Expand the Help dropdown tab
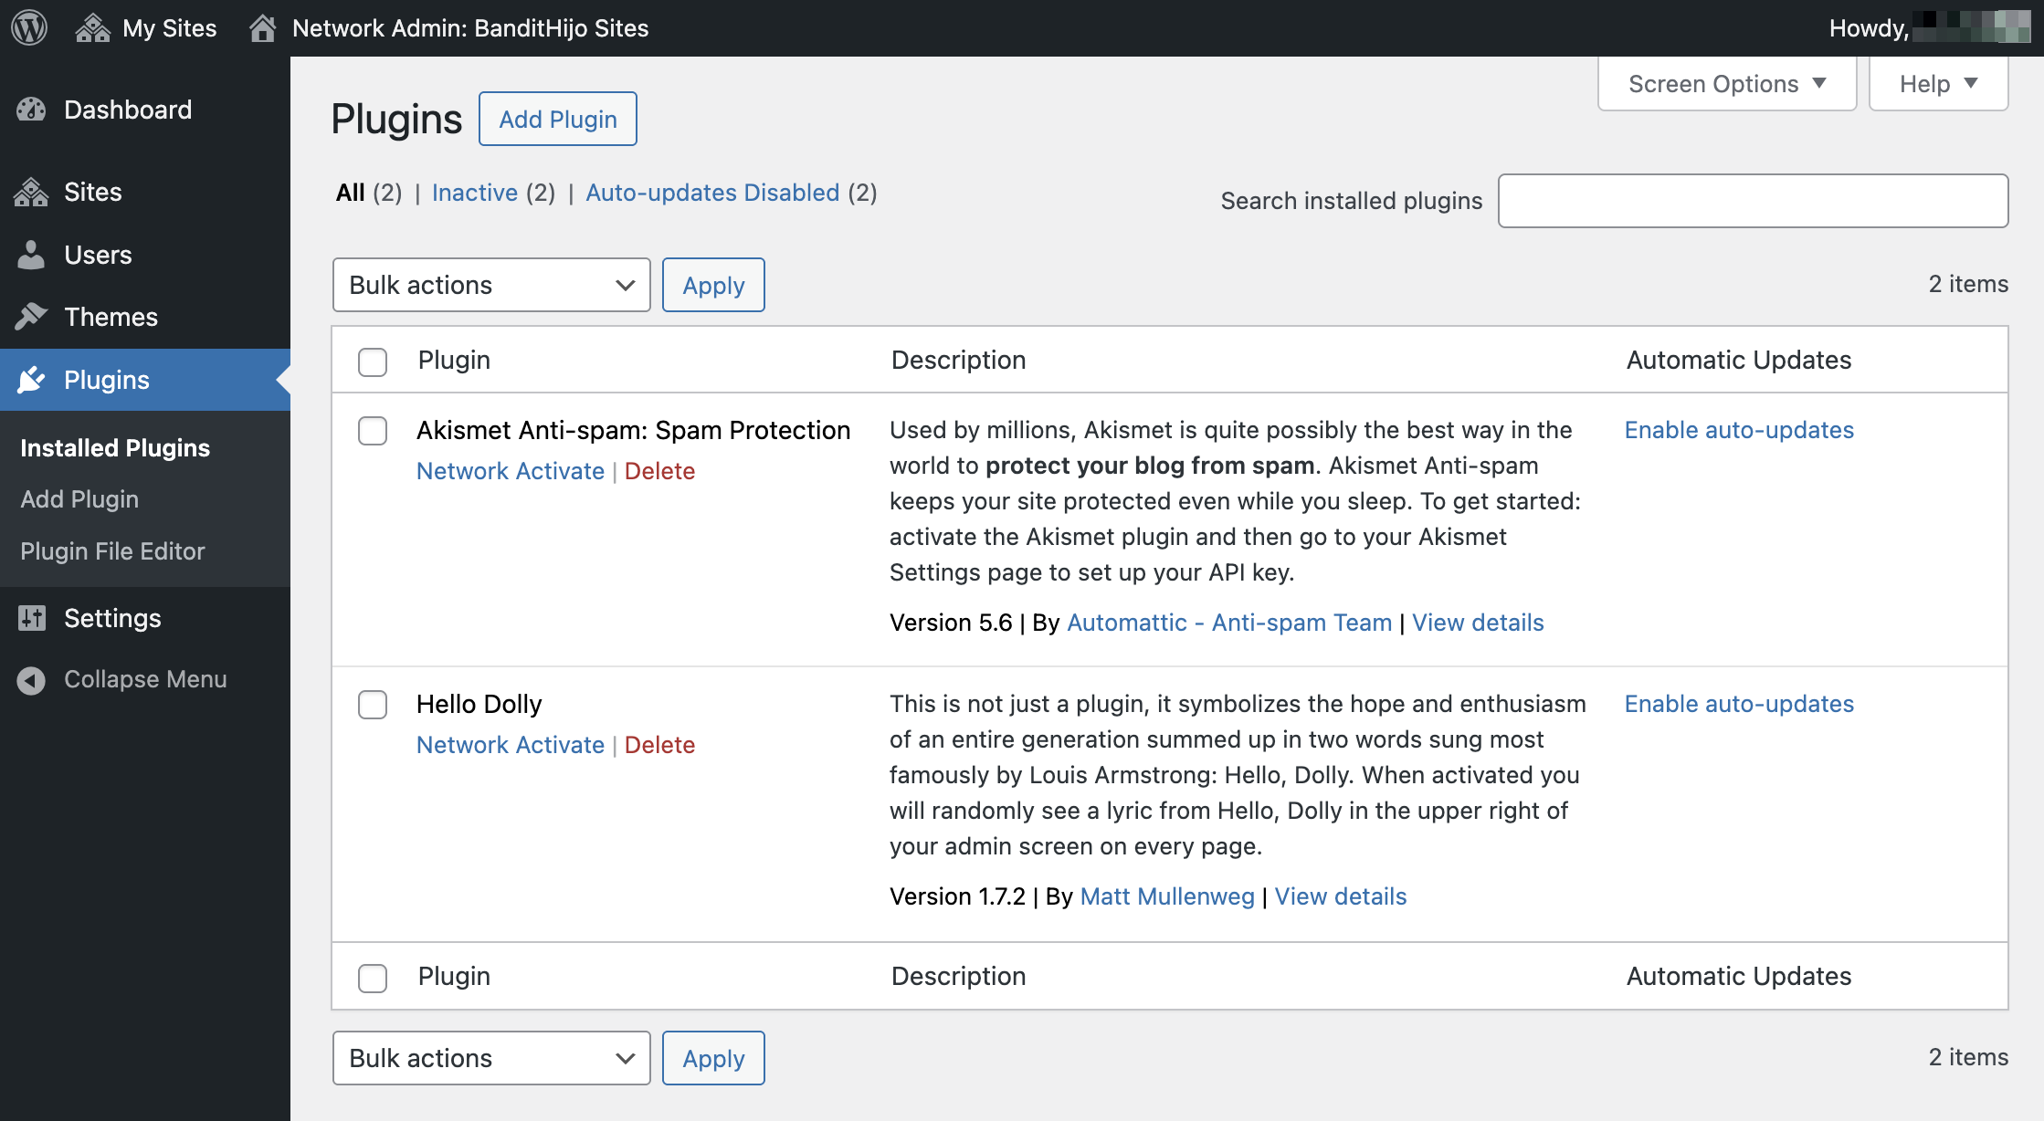Viewport: 2044px width, 1121px height. click(1938, 84)
